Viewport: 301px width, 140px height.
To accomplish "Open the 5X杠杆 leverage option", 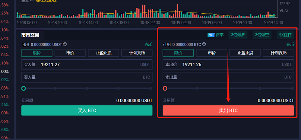I will 285,35.
